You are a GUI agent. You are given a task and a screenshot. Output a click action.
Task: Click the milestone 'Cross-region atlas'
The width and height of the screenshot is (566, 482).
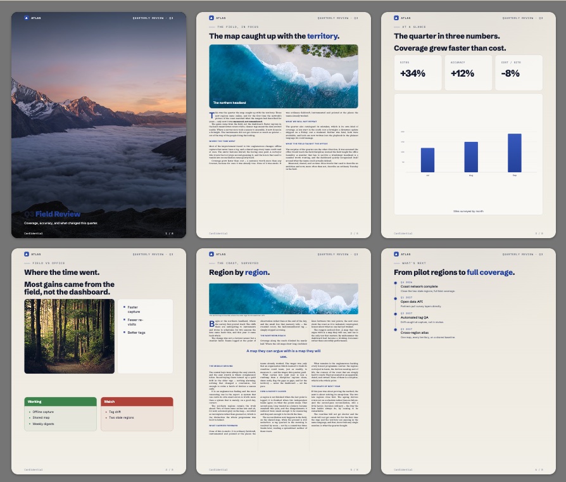coord(415,333)
